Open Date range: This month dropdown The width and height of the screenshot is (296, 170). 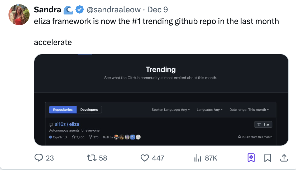tap(249, 109)
